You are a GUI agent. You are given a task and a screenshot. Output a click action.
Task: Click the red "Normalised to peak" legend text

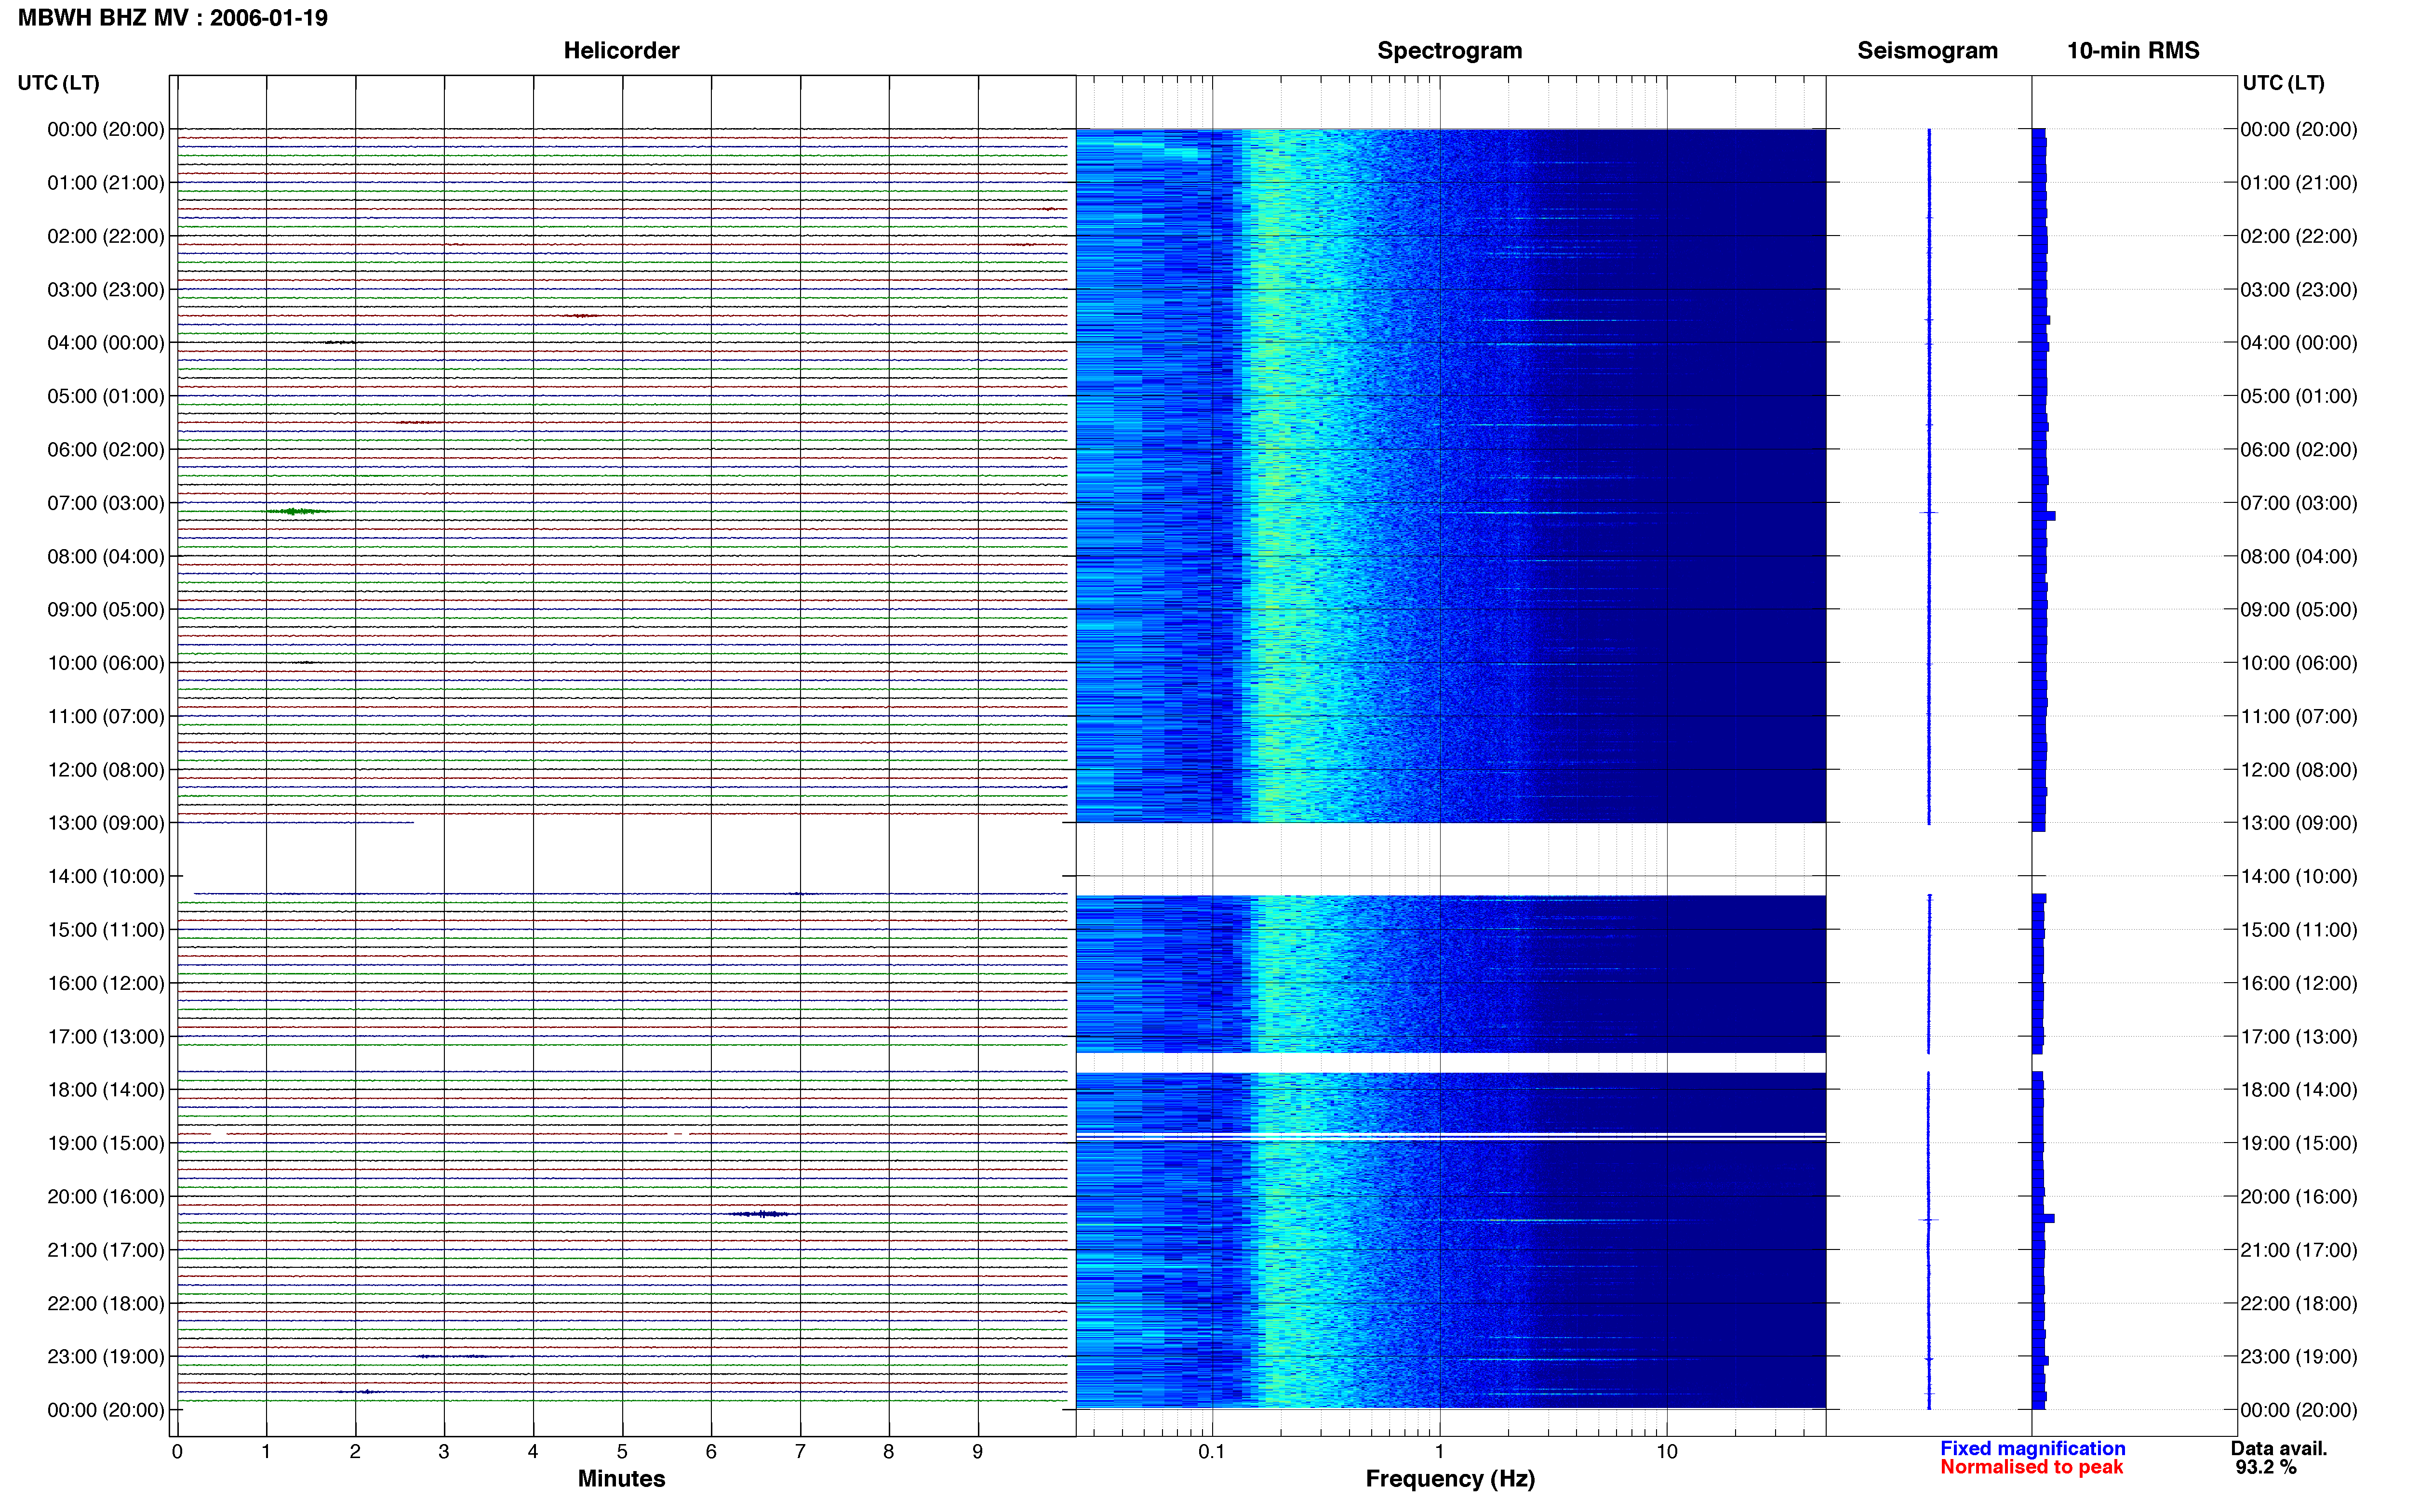2031,1467
